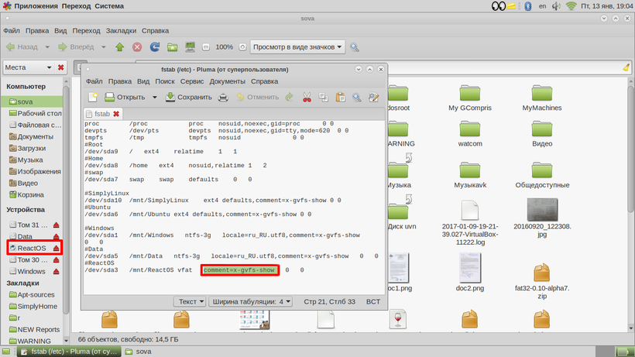Viewport: 635px width, 357px height.
Task: Click the file manager search magnifier icon
Action: [x=355, y=47]
